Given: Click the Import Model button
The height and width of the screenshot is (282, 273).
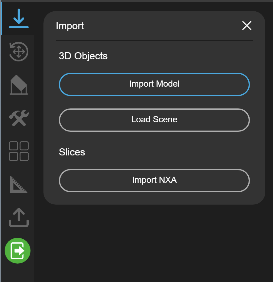Looking at the screenshot, I should [x=154, y=84].
